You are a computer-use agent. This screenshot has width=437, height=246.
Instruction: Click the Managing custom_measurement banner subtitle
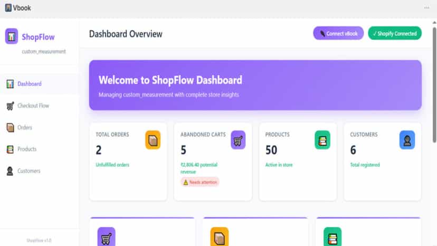click(x=168, y=95)
